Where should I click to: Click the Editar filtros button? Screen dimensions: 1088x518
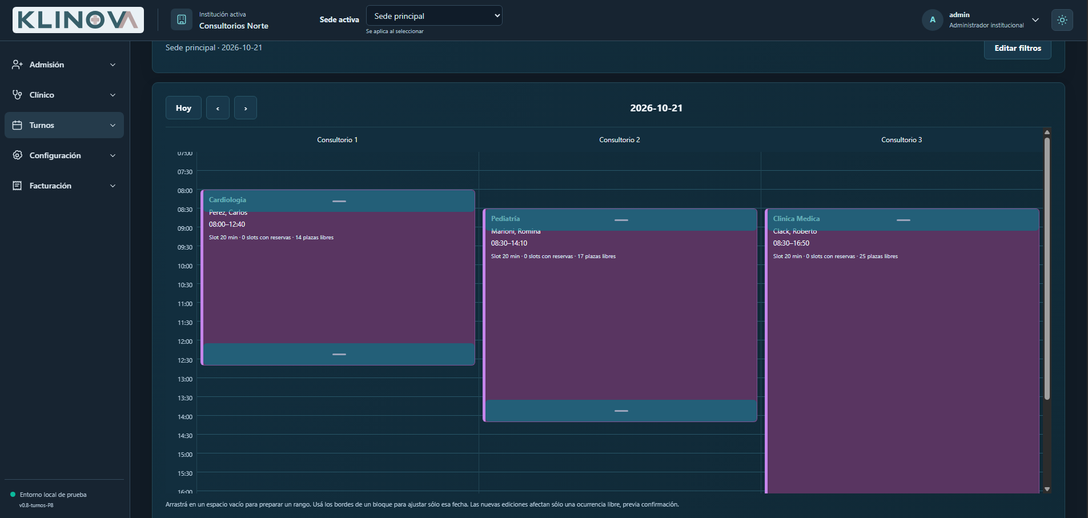tap(1018, 49)
